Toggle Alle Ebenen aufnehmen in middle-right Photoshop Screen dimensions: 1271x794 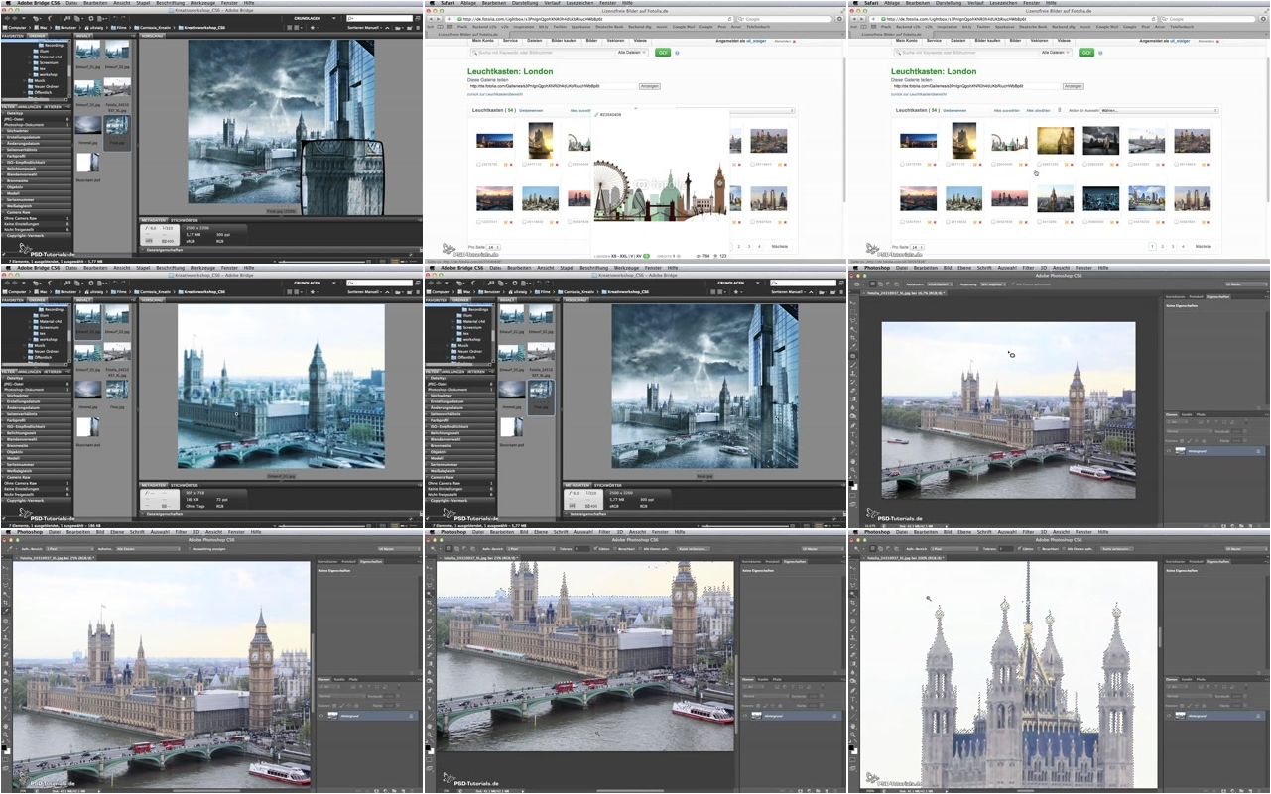click(x=1012, y=284)
